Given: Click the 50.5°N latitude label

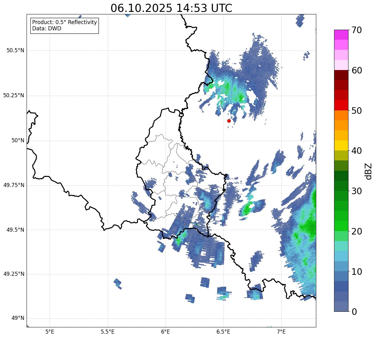Looking at the screenshot, I should point(15,50).
